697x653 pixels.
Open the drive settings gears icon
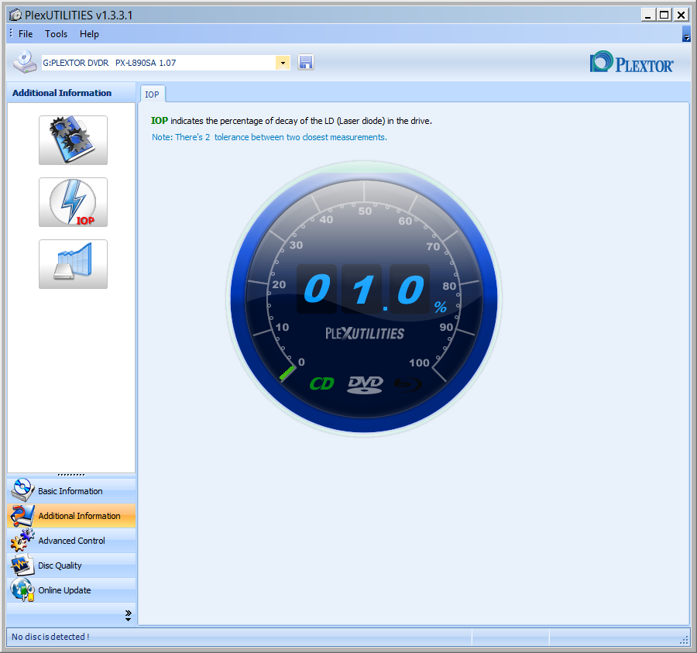pos(73,140)
